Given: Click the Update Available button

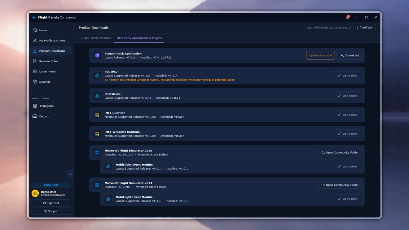Looking at the screenshot, I should point(320,55).
